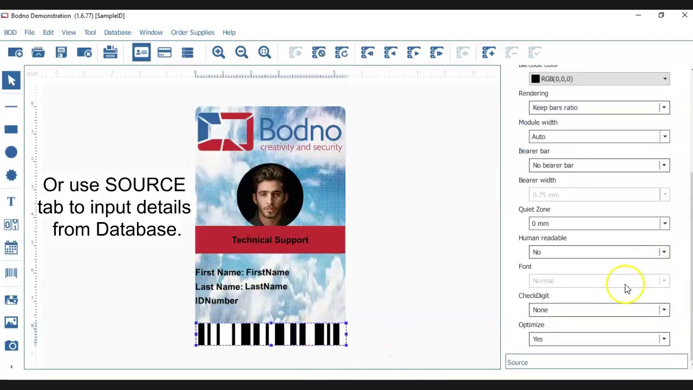Select the Rectangle shape tool
This screenshot has height=390, width=693.
11,129
